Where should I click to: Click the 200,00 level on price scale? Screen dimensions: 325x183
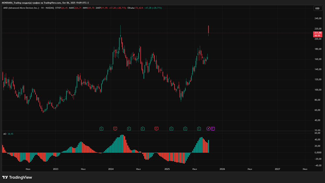tap(318, 39)
